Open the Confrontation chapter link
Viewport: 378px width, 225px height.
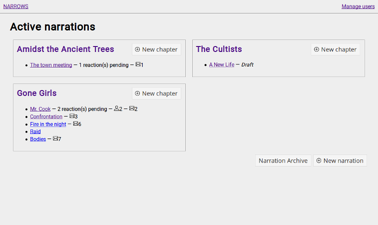coord(46,116)
